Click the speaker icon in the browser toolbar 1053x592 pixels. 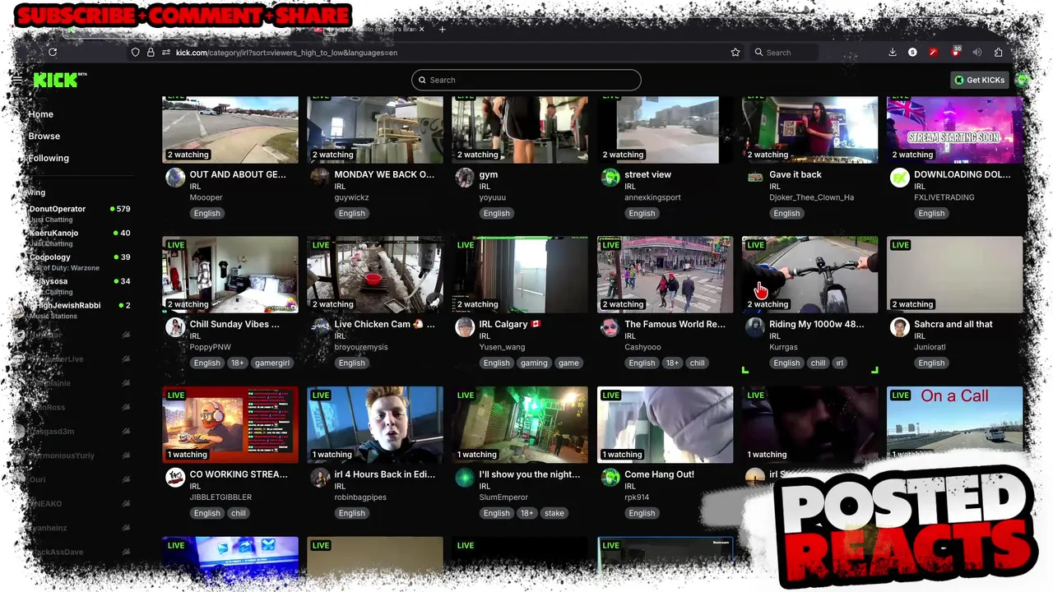tap(976, 53)
